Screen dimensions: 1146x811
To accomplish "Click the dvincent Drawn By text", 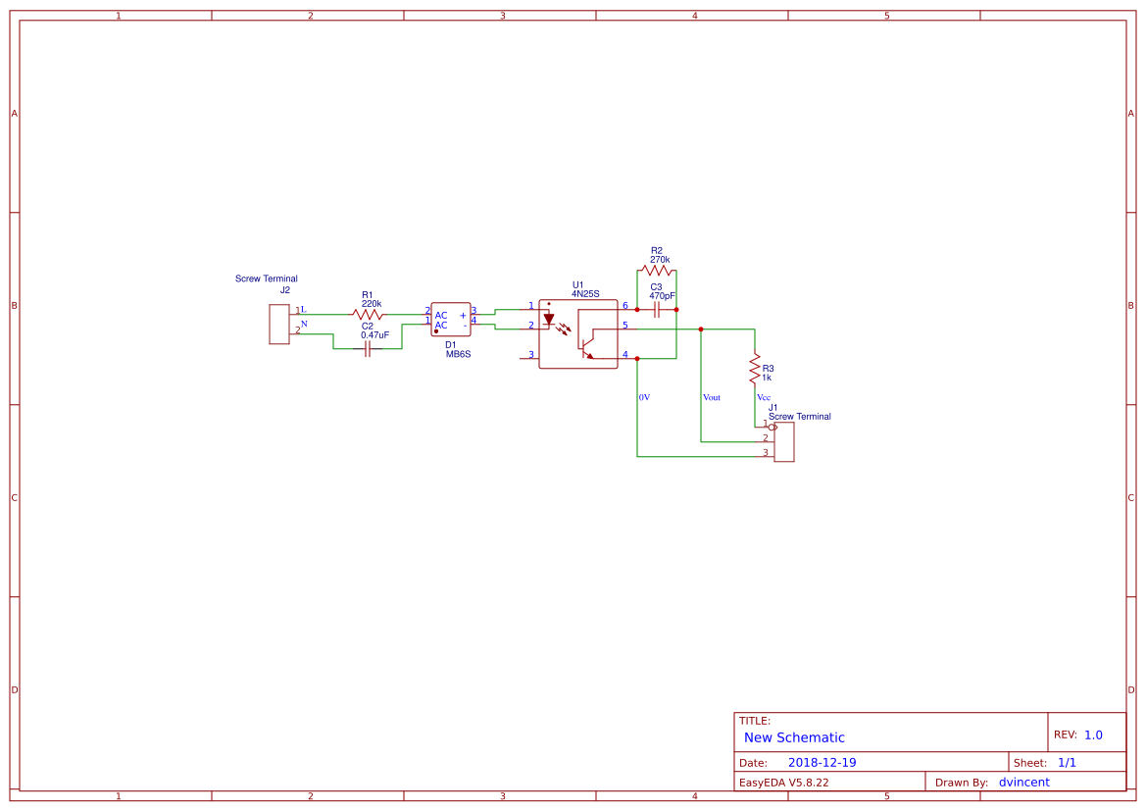I will pyautogui.click(x=1023, y=782).
